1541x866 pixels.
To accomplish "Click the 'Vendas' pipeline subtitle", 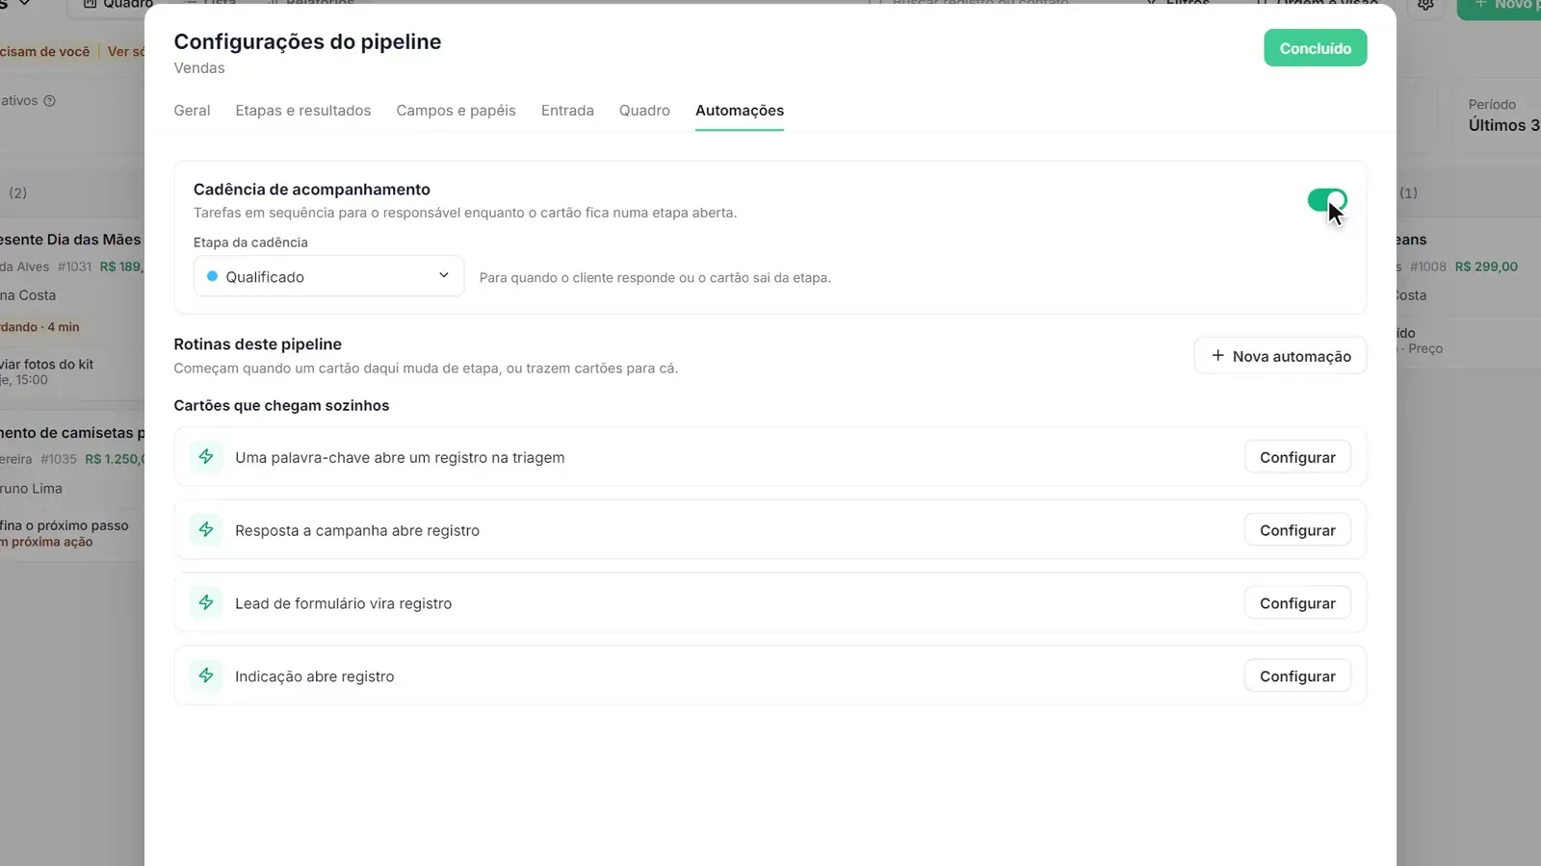I will click(x=199, y=68).
